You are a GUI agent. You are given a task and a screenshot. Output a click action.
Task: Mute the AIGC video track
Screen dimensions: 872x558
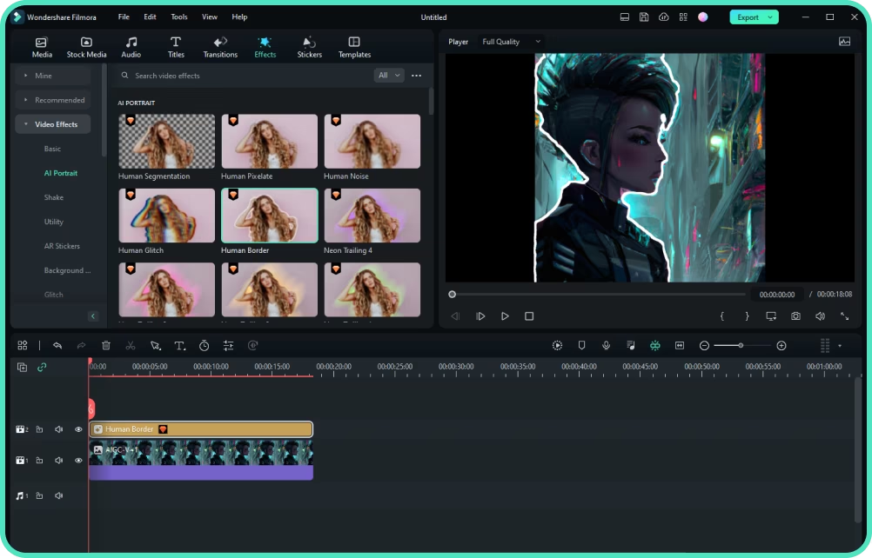(x=59, y=461)
